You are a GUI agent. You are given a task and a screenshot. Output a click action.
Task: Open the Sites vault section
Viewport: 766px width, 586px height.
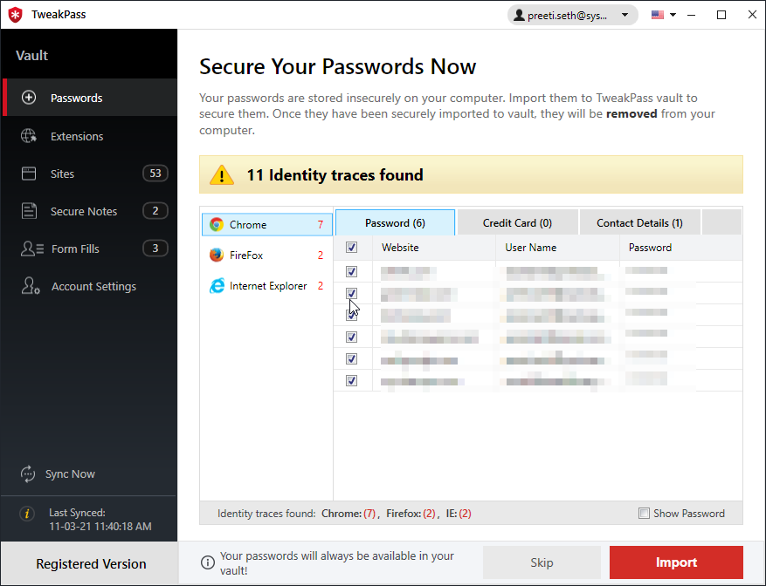click(62, 174)
